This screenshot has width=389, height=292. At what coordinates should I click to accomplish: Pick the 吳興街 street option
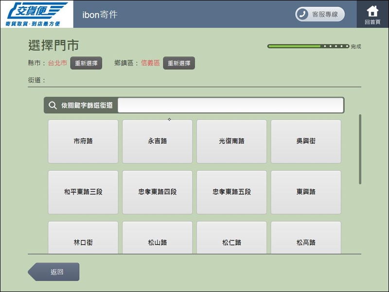tap(306, 141)
